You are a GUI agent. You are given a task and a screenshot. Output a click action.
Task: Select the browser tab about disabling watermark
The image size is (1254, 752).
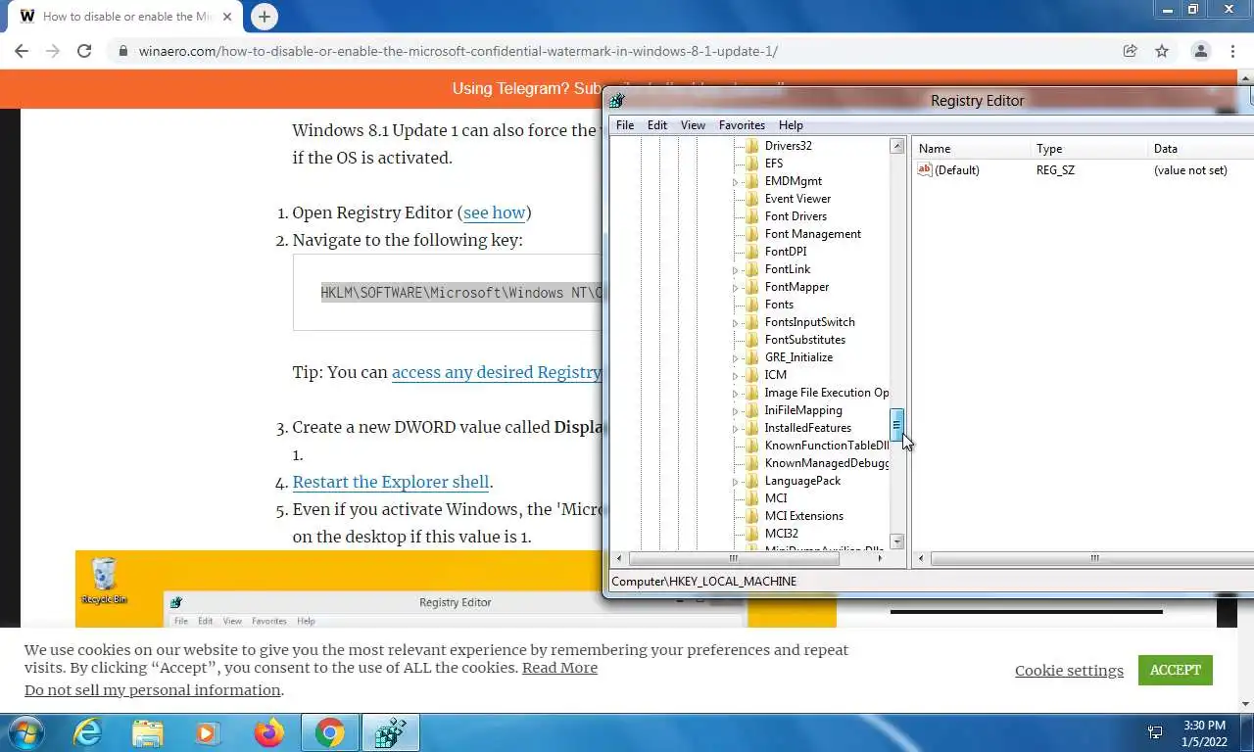click(125, 17)
